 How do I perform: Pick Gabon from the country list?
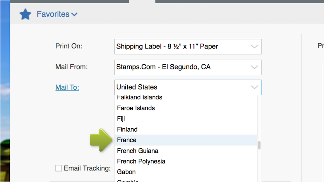tap(126, 172)
